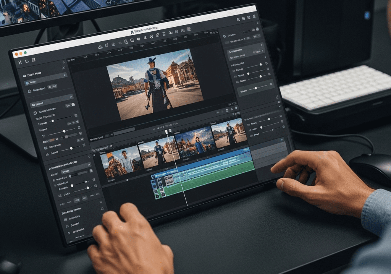The height and width of the screenshot is (274, 391).
Task: Click slider knob inside right panel's highlighted box
Action: pos(255,88)
